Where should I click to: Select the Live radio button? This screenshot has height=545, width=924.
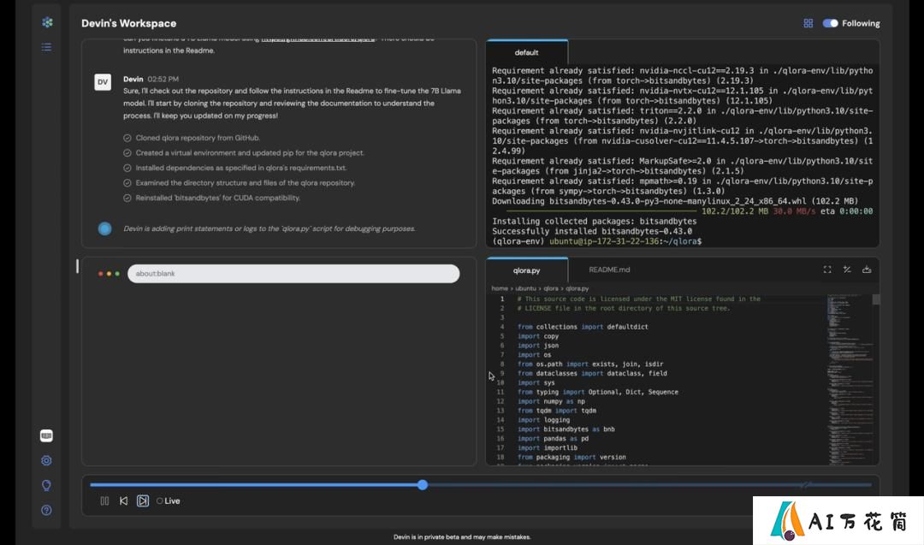pyautogui.click(x=160, y=501)
